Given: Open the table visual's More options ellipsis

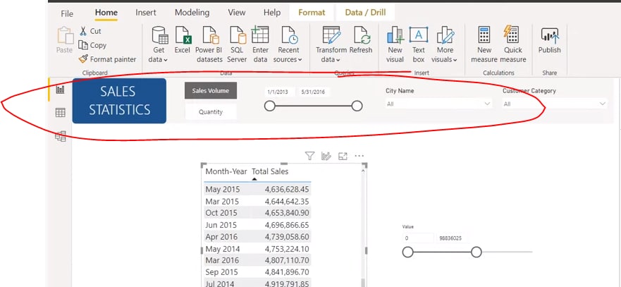Looking at the screenshot, I should click(359, 156).
